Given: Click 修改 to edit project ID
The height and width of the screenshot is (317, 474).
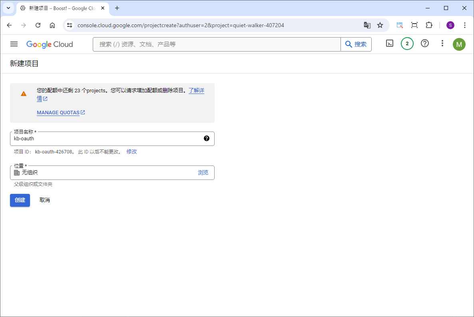Looking at the screenshot, I should pyautogui.click(x=131, y=152).
